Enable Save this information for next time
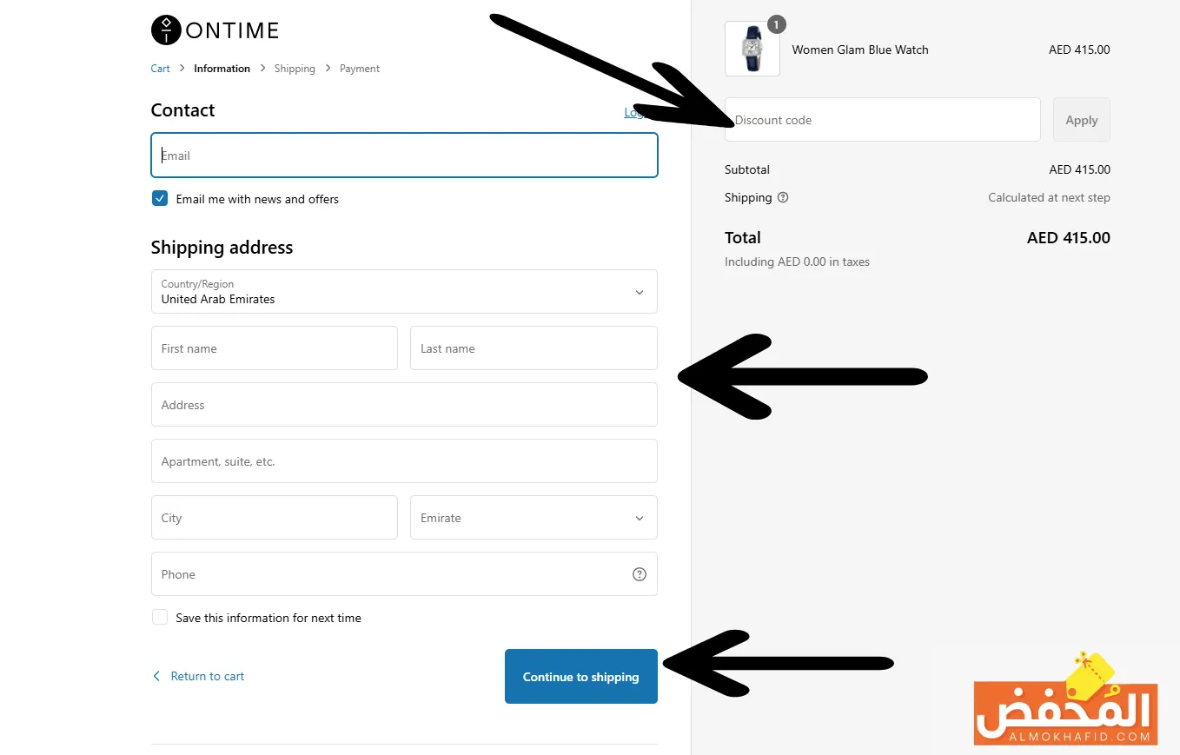The height and width of the screenshot is (755, 1180). (160, 618)
